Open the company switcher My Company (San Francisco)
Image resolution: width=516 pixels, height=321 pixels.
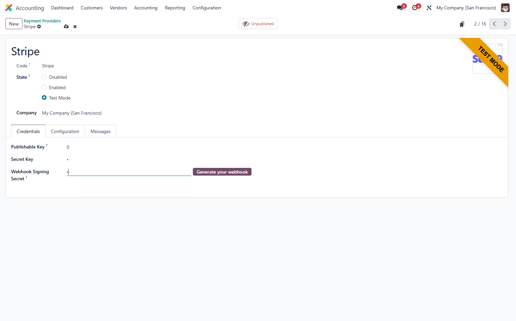coord(466,8)
